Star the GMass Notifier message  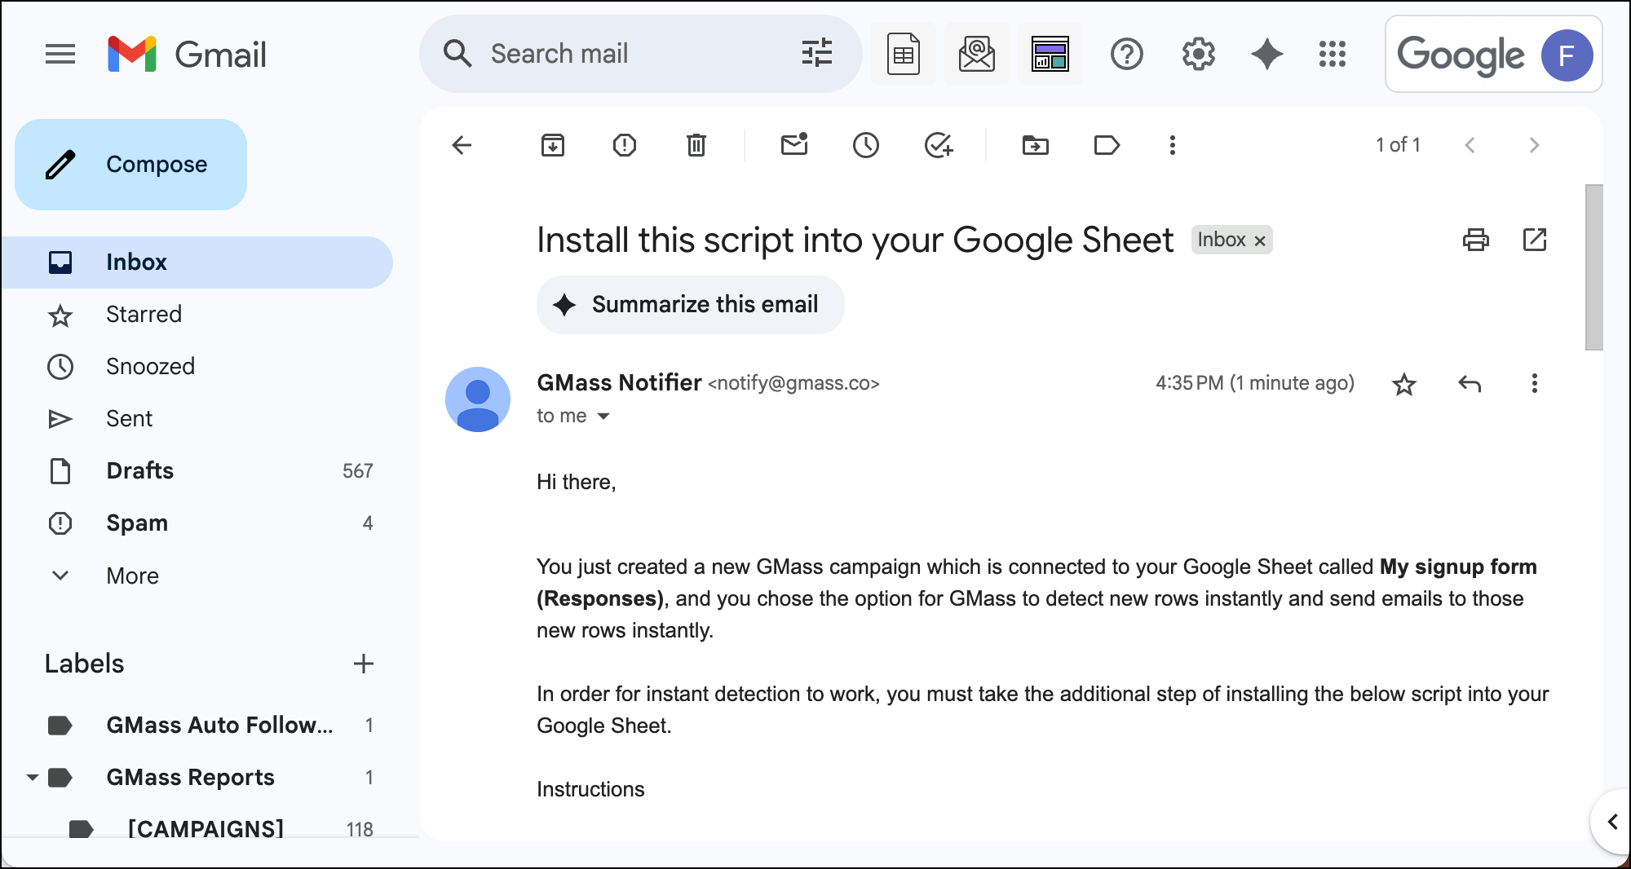point(1403,384)
